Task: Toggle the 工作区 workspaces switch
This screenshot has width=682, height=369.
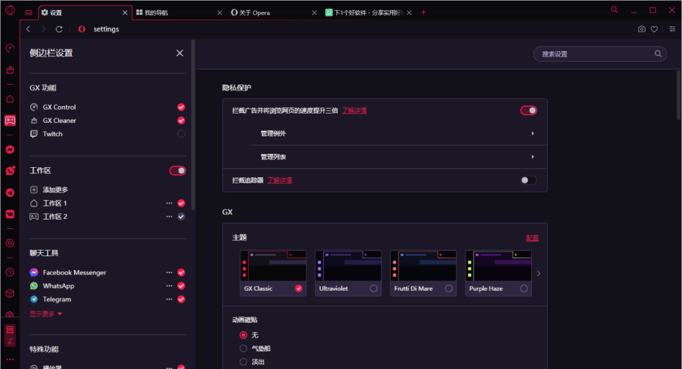Action: (177, 170)
